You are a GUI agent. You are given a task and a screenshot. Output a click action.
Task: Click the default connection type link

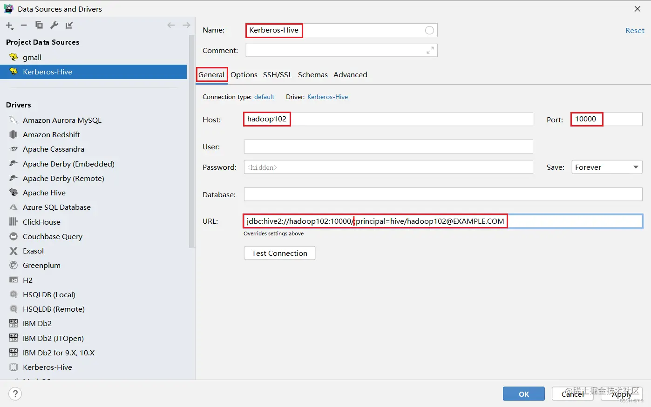point(264,97)
